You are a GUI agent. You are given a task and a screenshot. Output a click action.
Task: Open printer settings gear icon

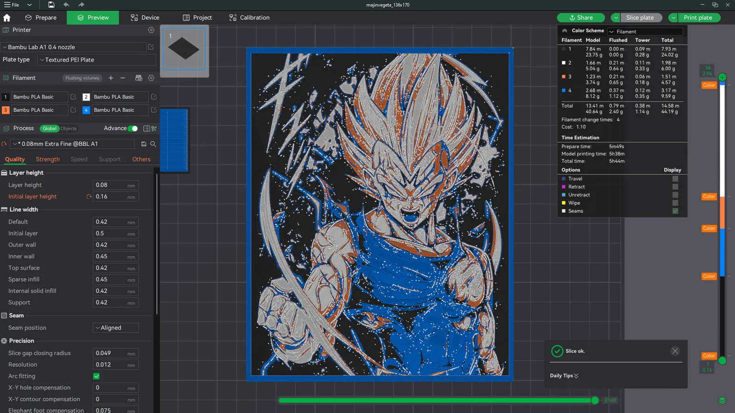tap(151, 30)
